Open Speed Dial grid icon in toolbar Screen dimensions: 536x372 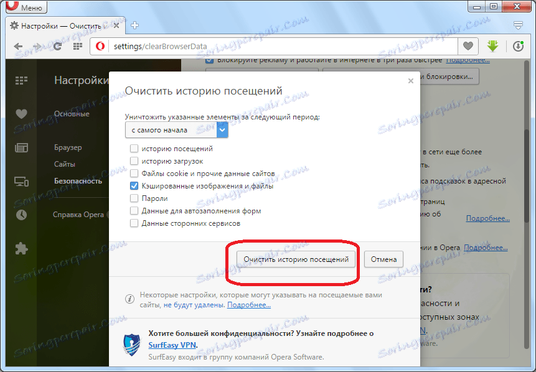tap(78, 46)
